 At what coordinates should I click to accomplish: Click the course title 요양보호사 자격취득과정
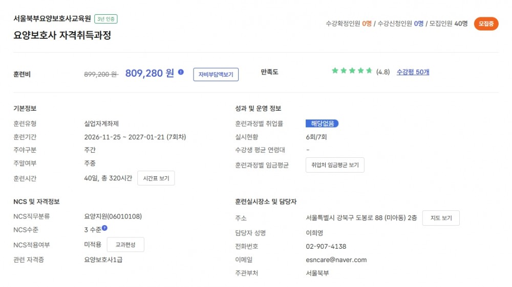pyautogui.click(x=62, y=35)
